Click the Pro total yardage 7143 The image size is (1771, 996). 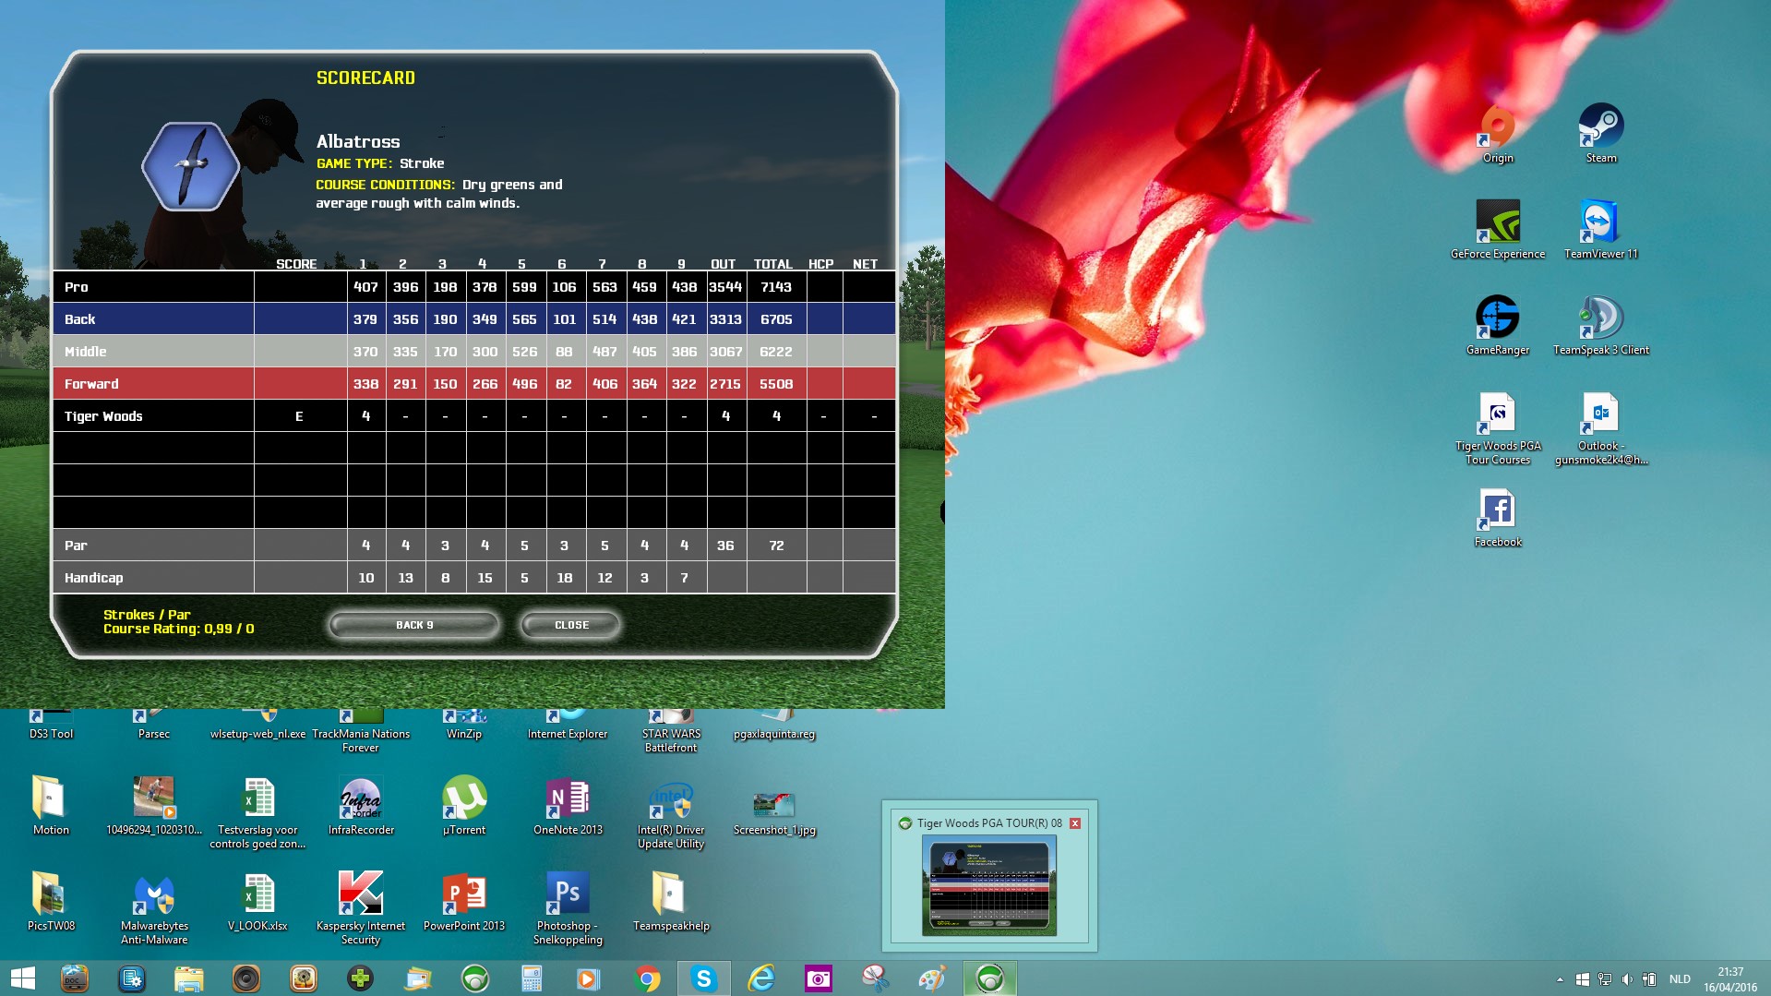point(776,287)
